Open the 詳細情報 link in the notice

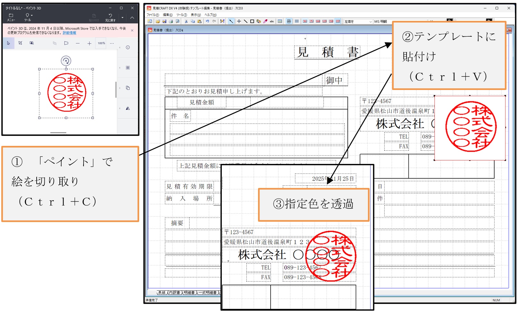pyautogui.click(x=69, y=33)
